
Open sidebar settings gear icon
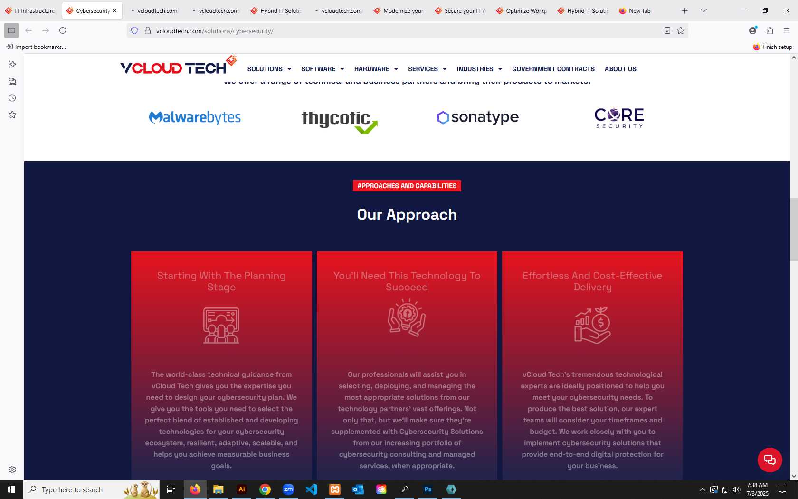[x=12, y=470]
